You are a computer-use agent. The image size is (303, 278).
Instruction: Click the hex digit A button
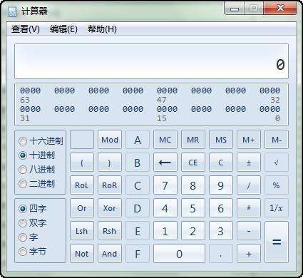(x=138, y=140)
